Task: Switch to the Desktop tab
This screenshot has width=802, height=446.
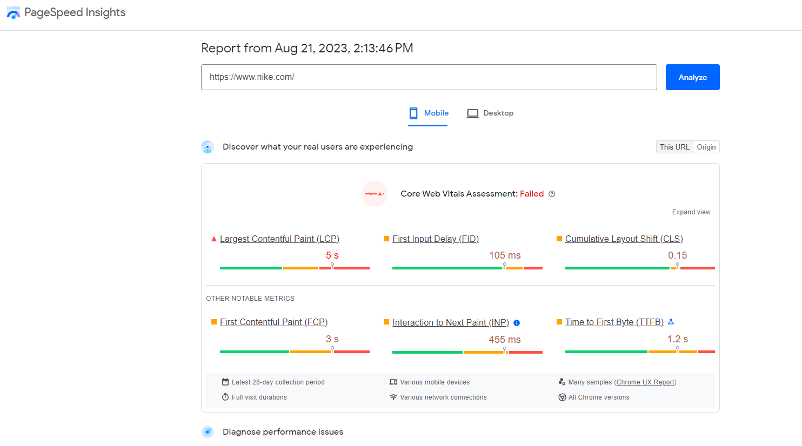Action: click(490, 113)
